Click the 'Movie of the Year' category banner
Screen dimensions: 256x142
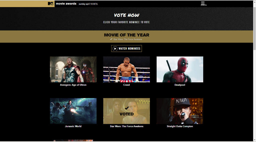coord(126,36)
